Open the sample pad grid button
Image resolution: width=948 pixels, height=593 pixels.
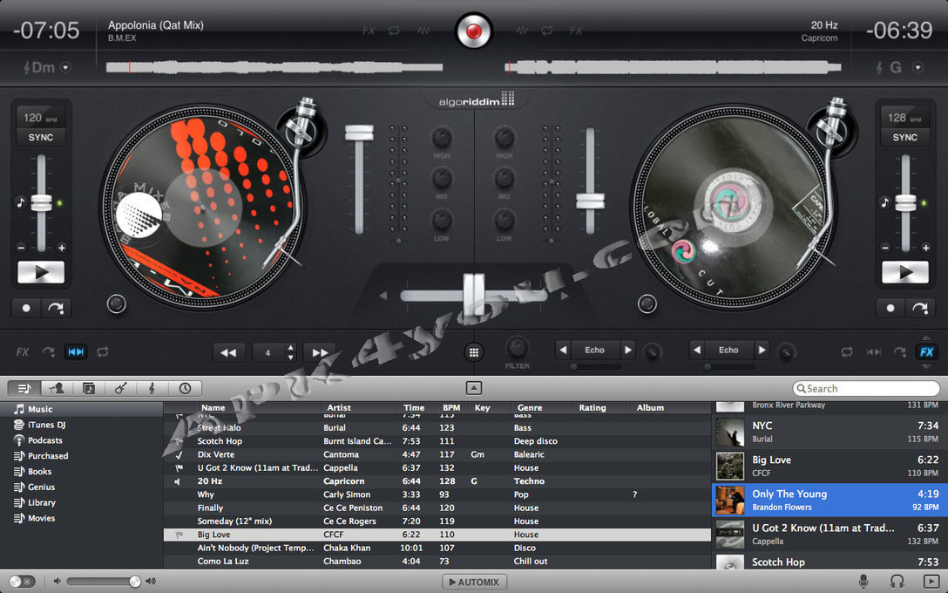coord(474,352)
